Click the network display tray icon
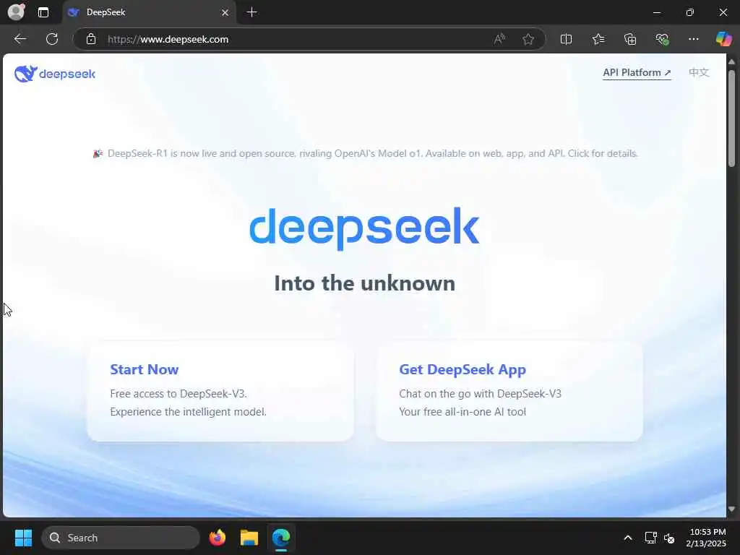Image resolution: width=740 pixels, height=555 pixels. pos(651,538)
